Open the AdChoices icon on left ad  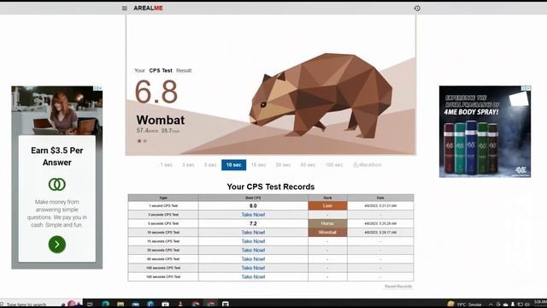[x=97, y=88]
